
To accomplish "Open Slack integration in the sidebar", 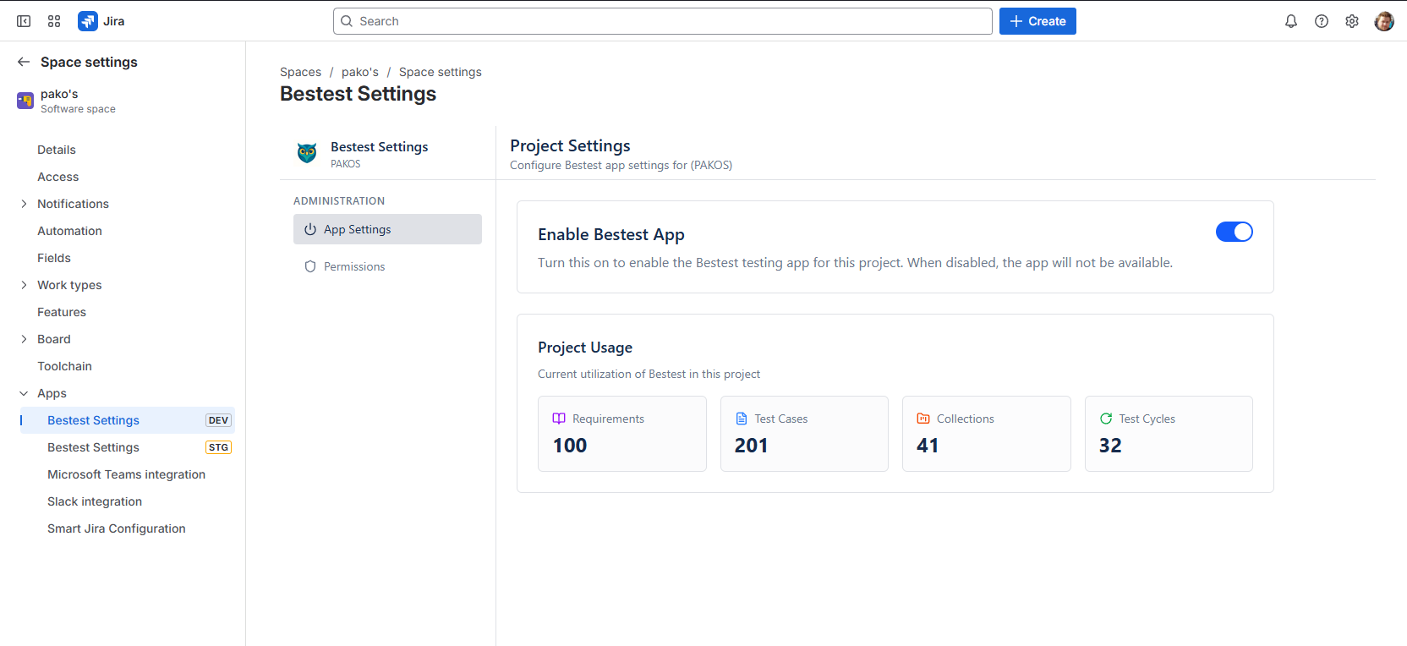I will (95, 501).
